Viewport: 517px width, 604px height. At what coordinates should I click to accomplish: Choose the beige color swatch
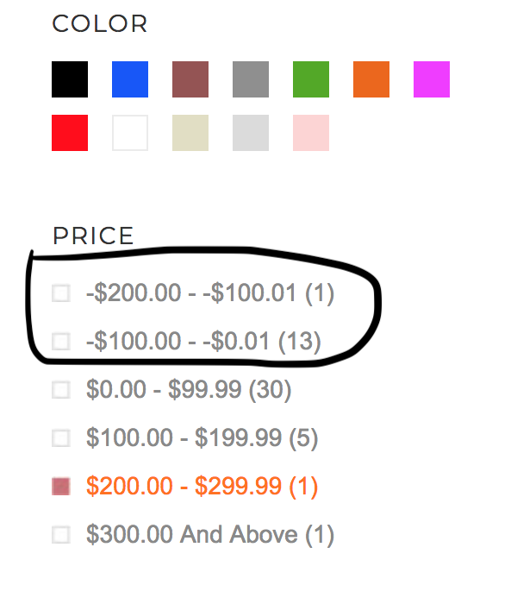[190, 133]
